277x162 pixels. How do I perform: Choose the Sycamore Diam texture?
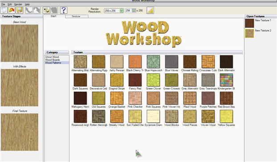click(153, 117)
